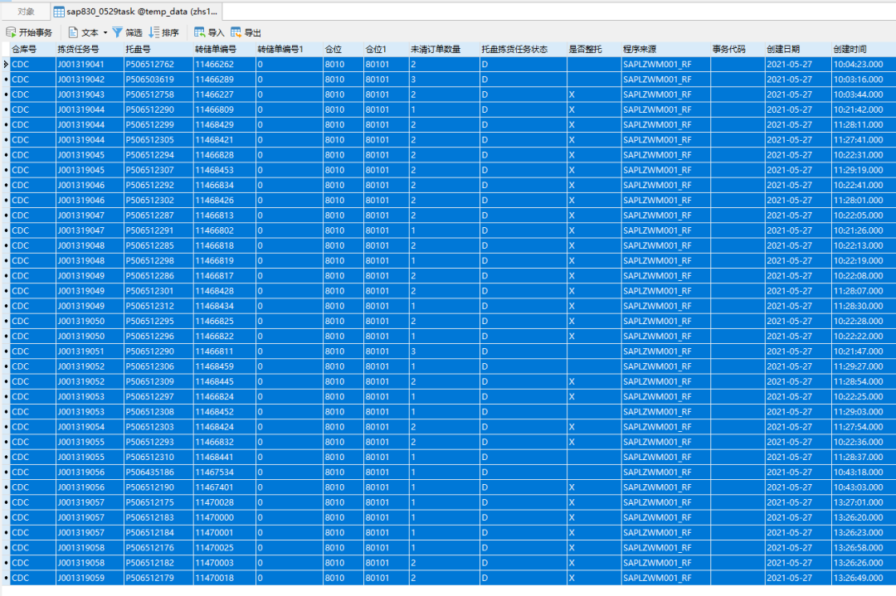
Task: Click row marker for the P506512762 row
Action: click(x=6, y=65)
